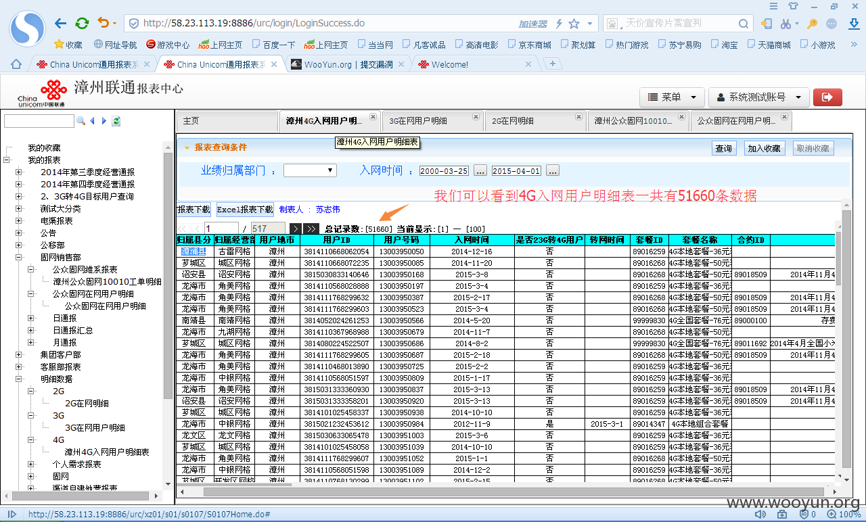Expand the 电渠报表 tree node

pyautogui.click(x=18, y=221)
